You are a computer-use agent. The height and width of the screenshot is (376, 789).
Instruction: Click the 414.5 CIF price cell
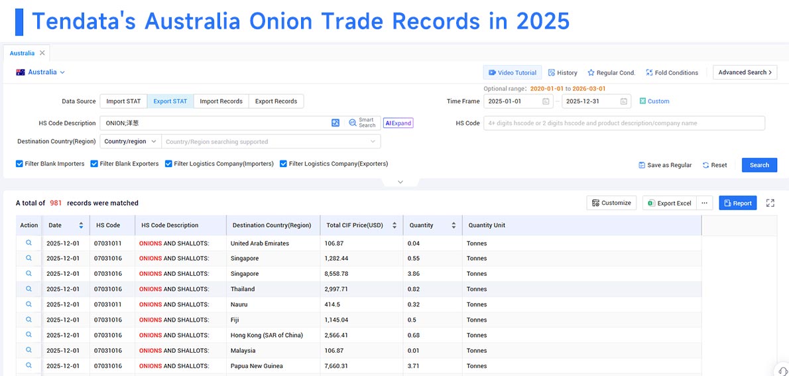click(362, 304)
